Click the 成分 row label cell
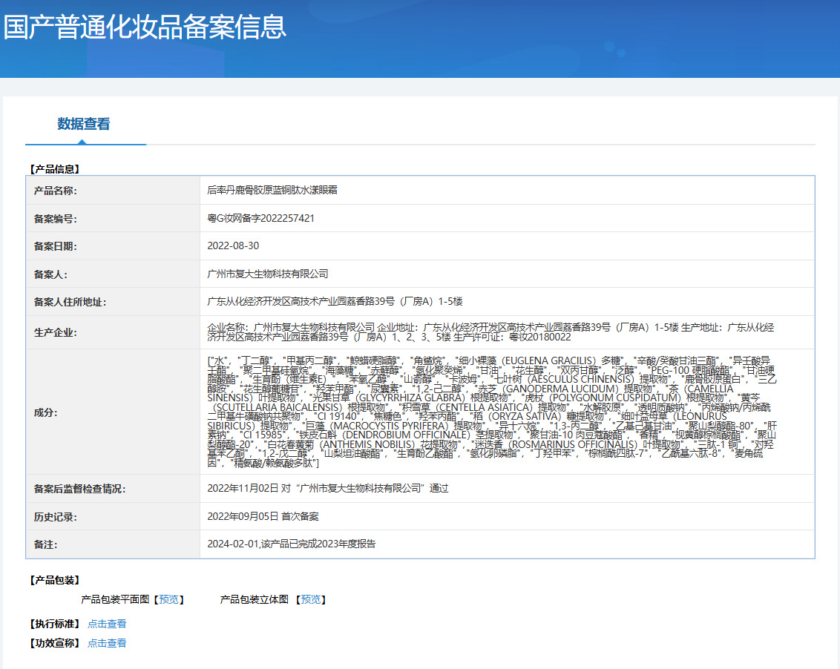840x669 pixels. pyautogui.click(x=45, y=412)
